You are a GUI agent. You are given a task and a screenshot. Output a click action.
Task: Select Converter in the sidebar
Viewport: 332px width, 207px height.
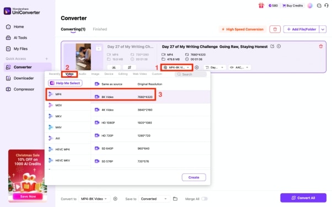click(28, 67)
